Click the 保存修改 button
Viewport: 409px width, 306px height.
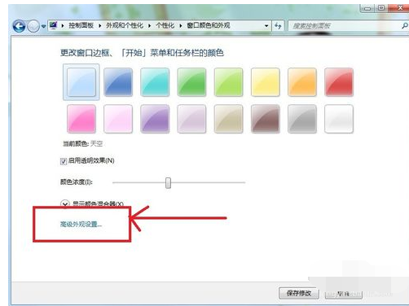click(x=299, y=293)
